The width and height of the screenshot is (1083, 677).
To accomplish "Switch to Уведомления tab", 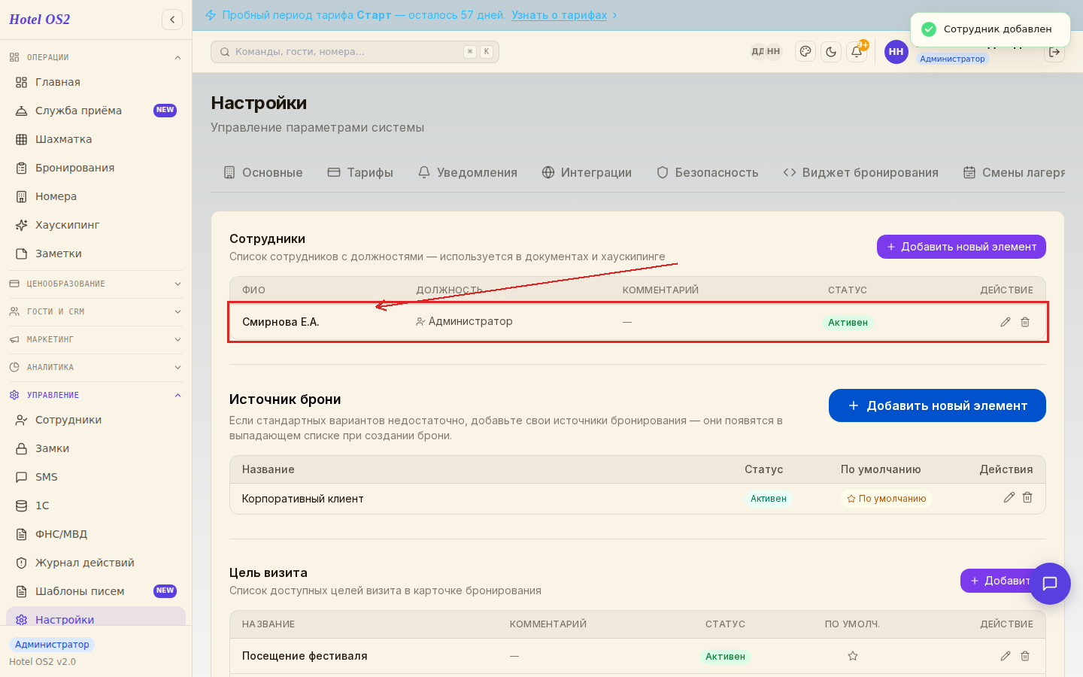I will [x=468, y=172].
